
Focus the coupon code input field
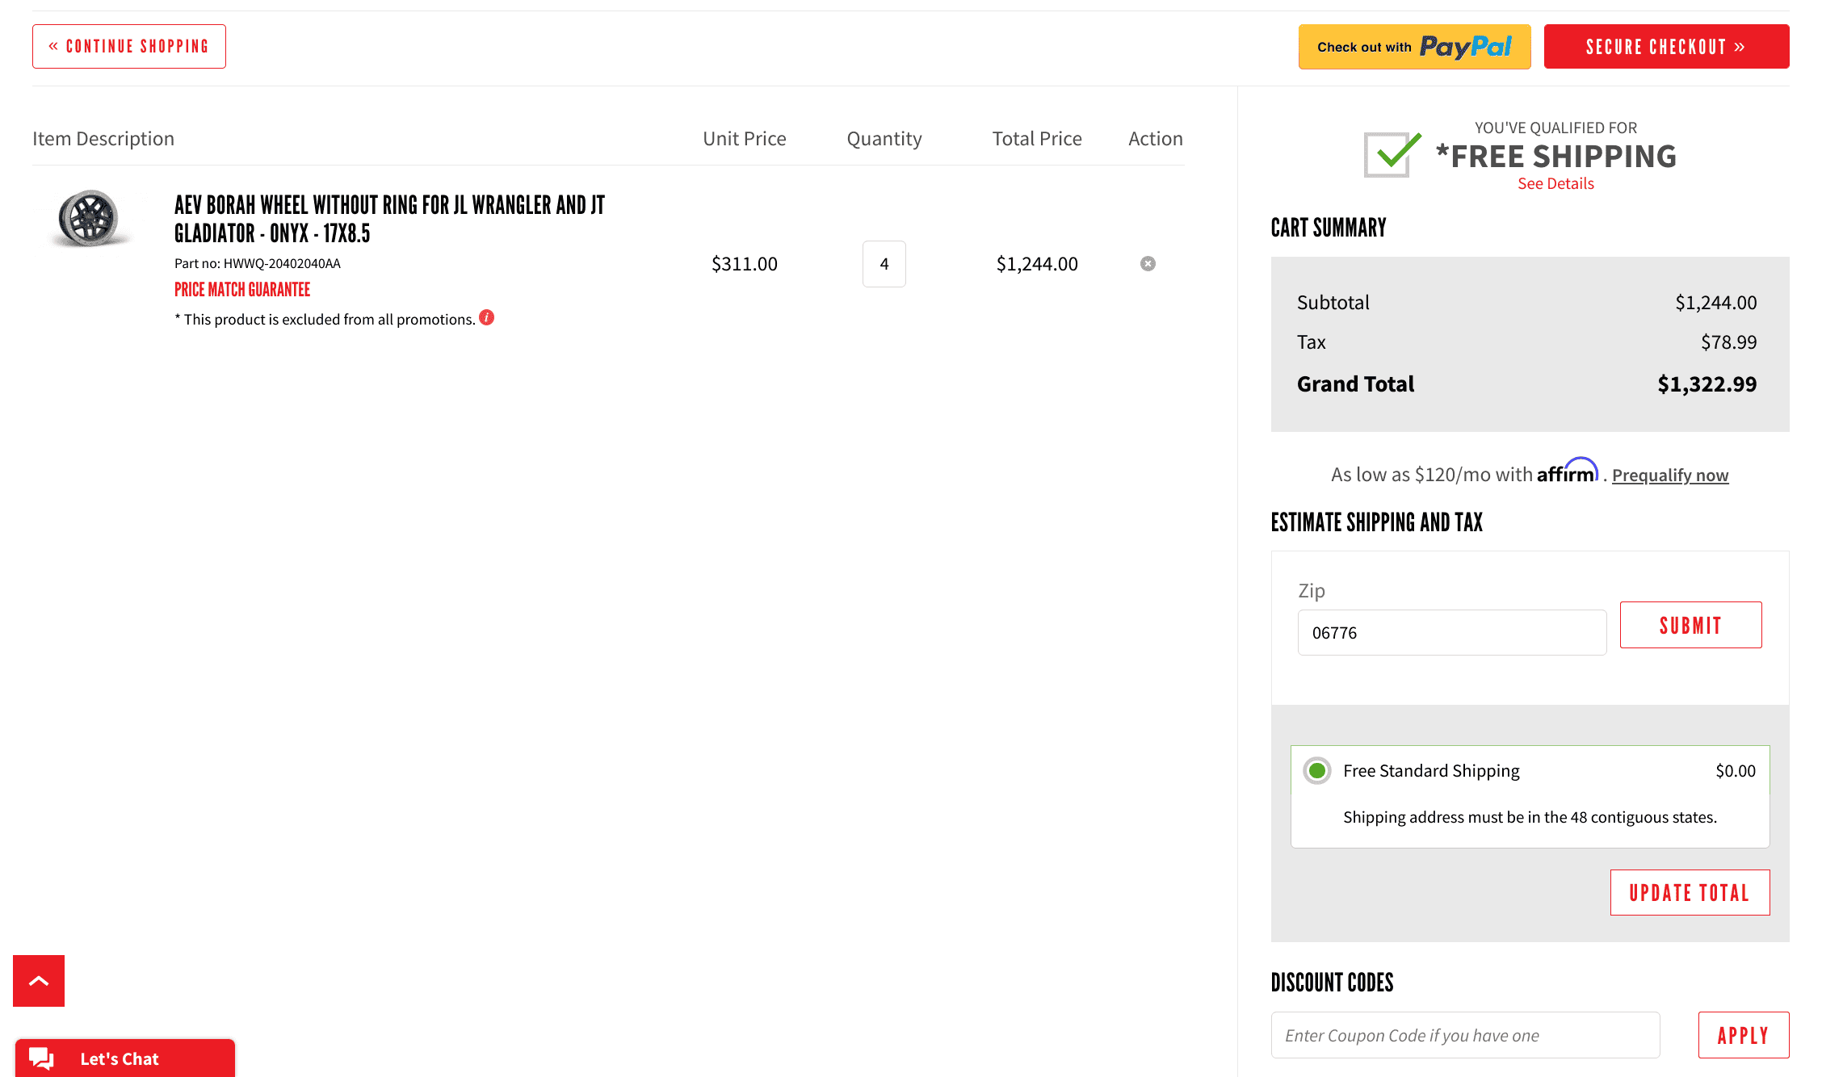coord(1466,1035)
